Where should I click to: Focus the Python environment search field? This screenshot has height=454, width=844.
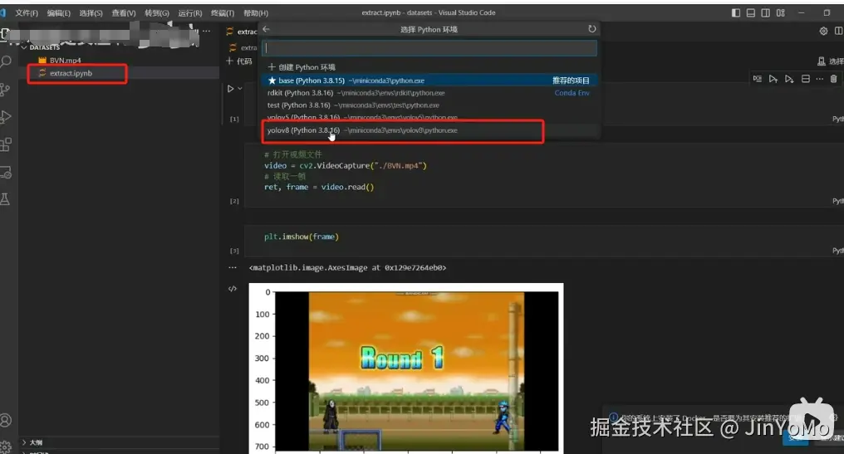[x=429, y=48]
